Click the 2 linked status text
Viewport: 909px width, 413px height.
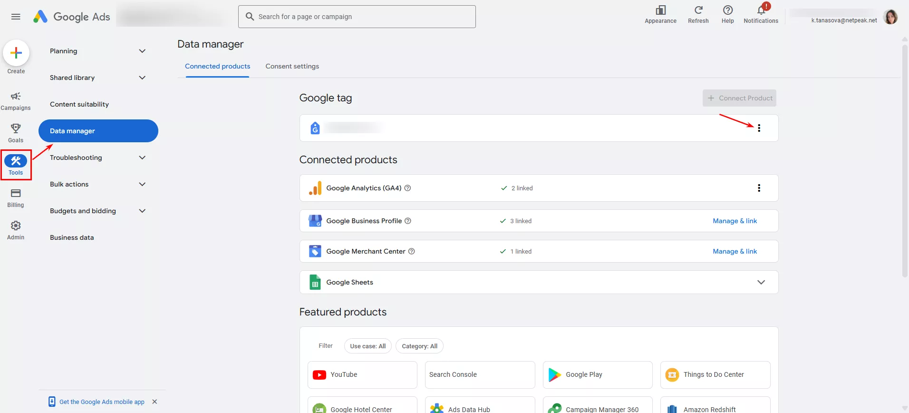click(522, 188)
